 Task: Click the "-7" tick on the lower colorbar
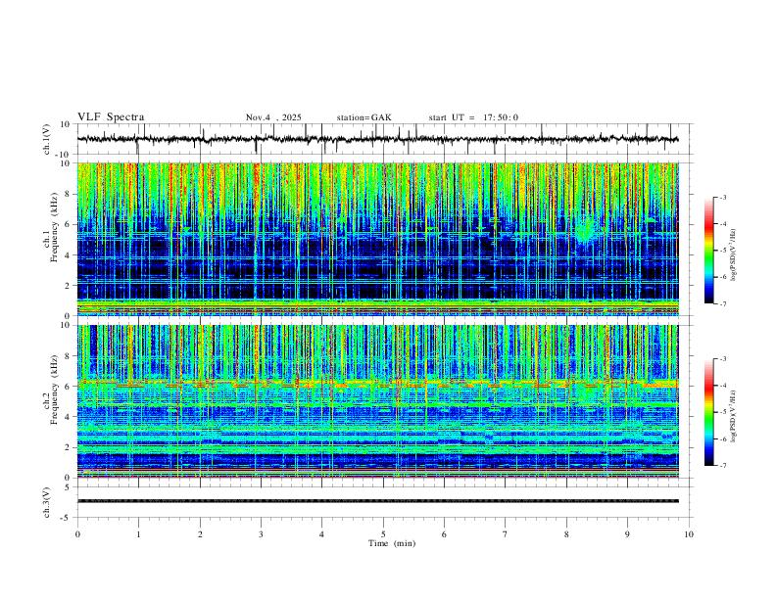tap(723, 466)
